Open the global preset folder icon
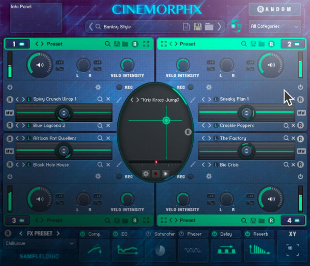The image size is (310, 266). pos(209,27)
